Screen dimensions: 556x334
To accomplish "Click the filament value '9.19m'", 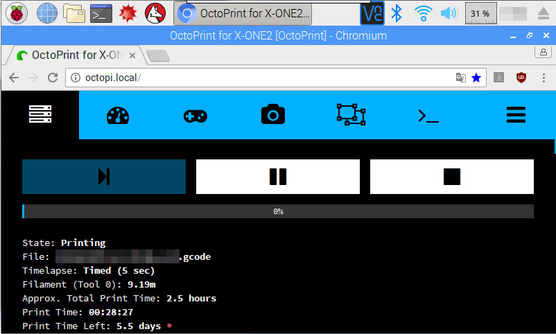I will point(141,284).
